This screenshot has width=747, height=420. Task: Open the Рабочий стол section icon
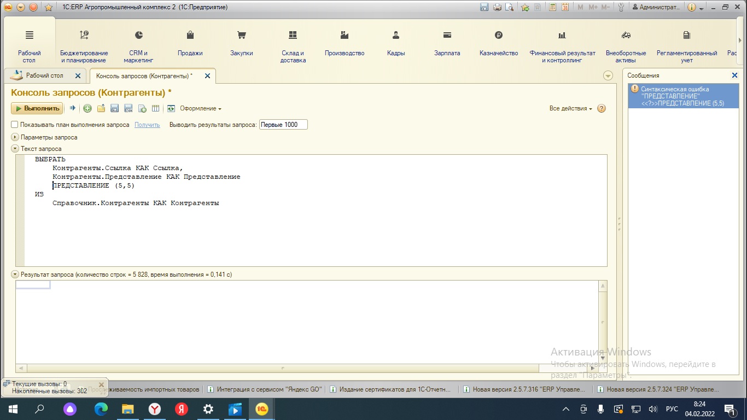30,35
